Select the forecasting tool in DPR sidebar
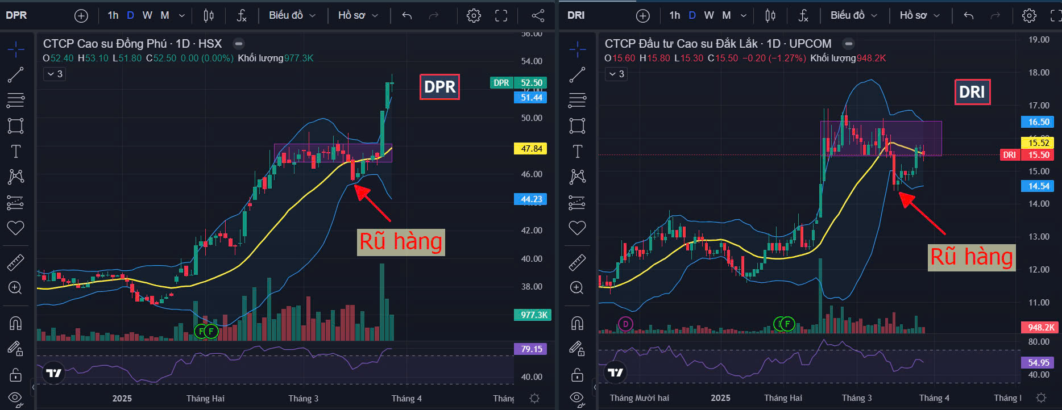The image size is (1062, 410). tap(16, 202)
